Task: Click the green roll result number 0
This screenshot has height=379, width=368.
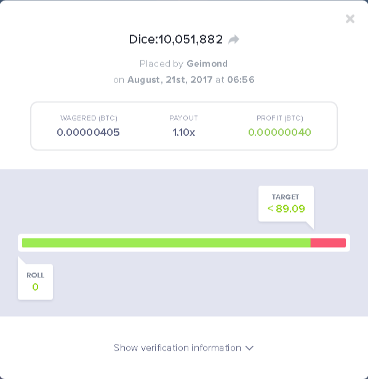Action: pos(35,287)
